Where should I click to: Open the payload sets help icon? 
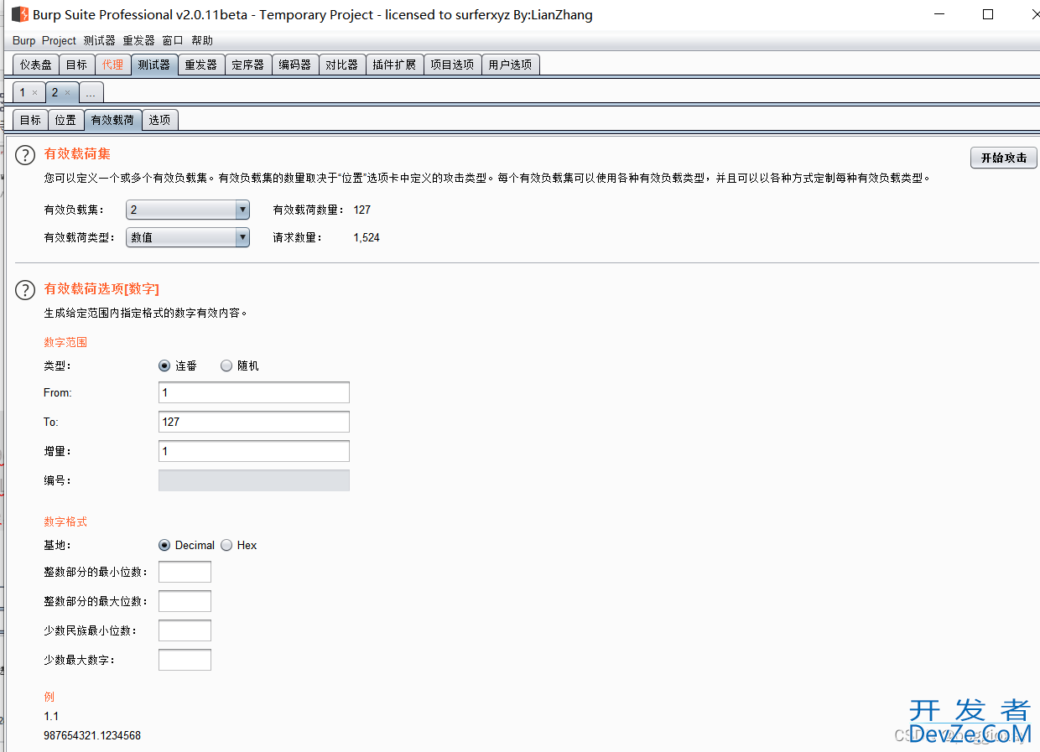tap(26, 155)
